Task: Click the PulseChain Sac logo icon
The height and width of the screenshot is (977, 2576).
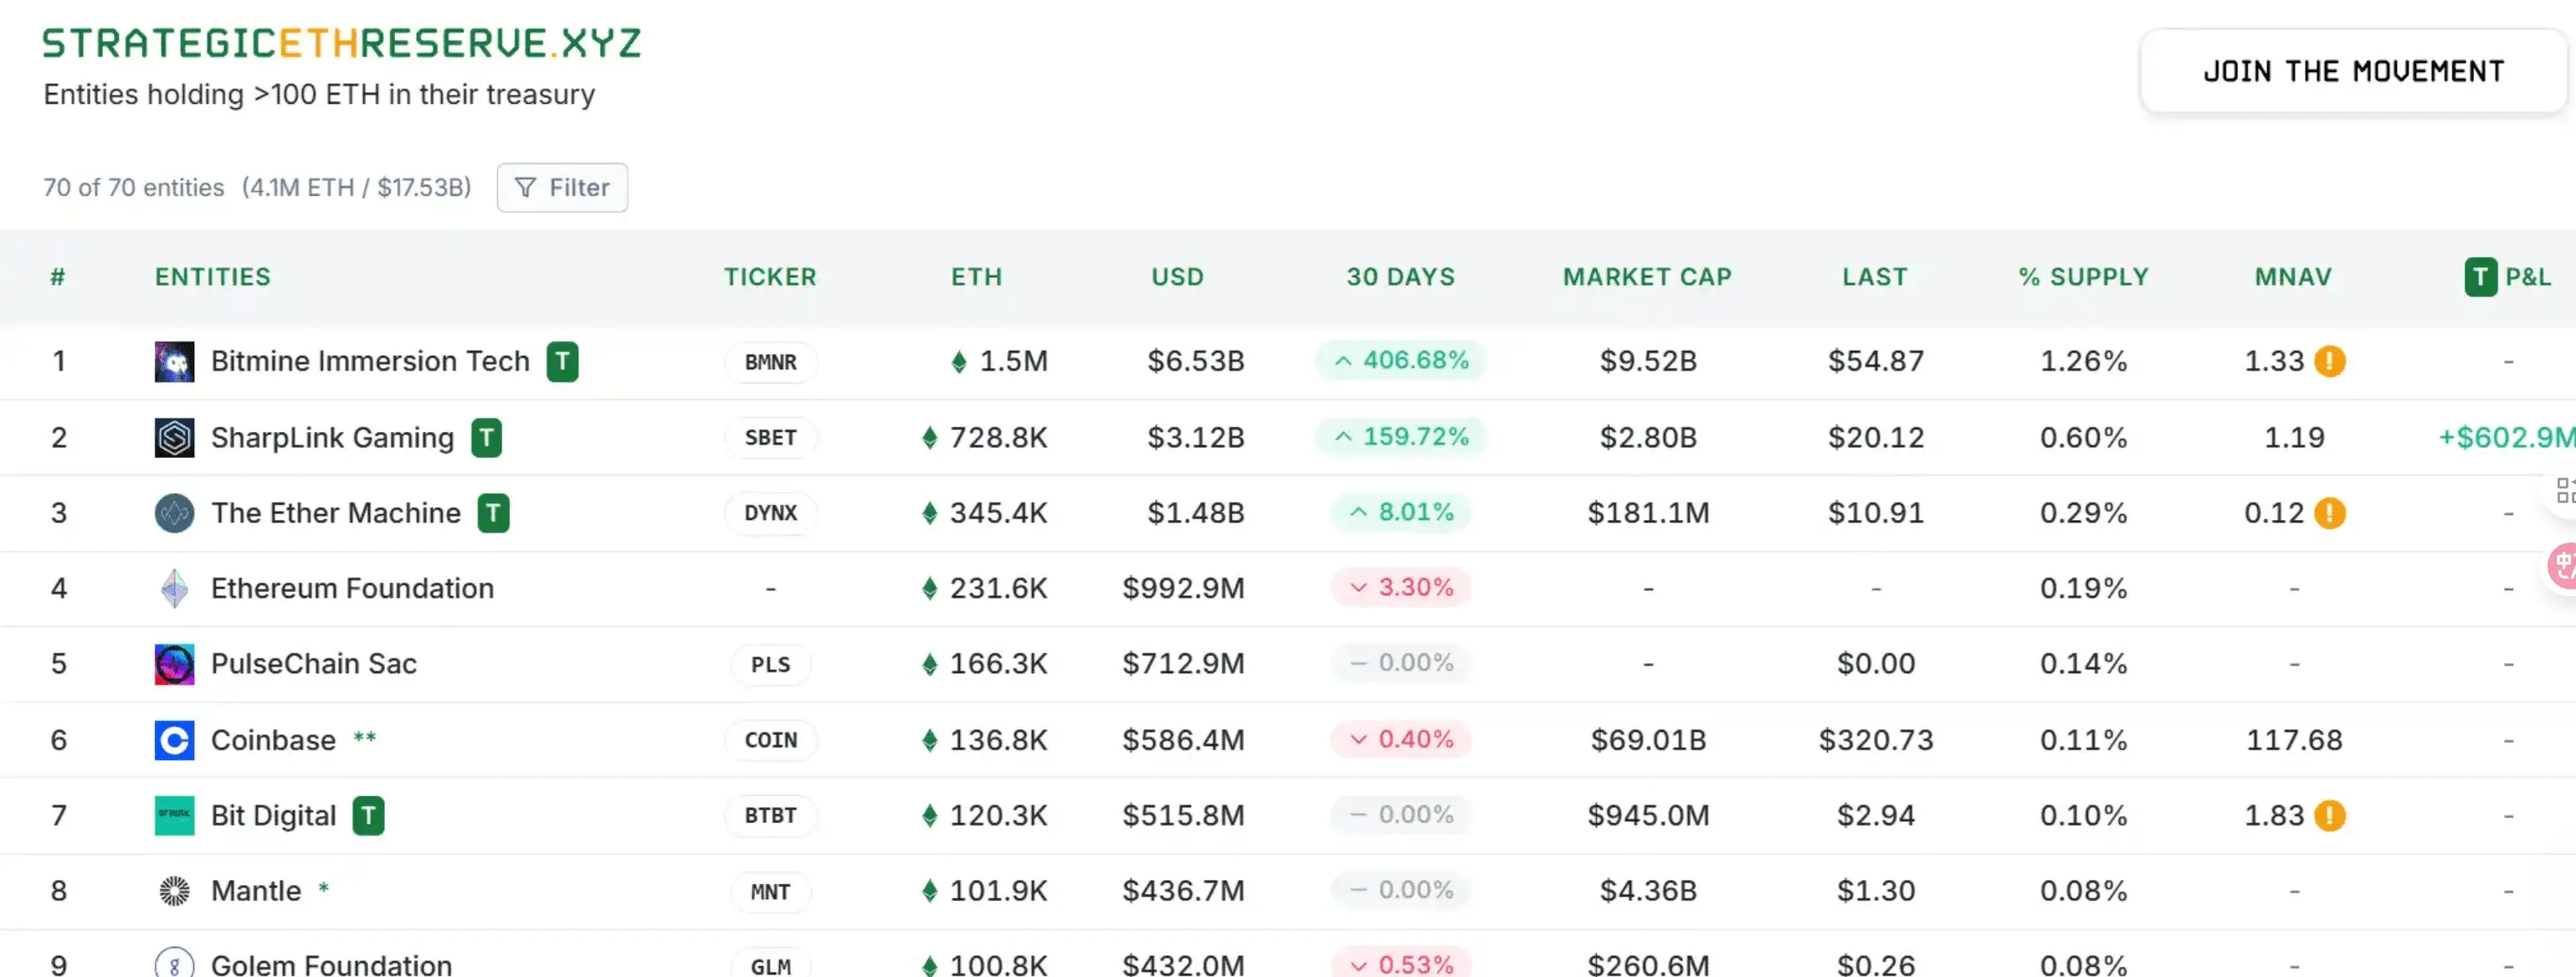Action: [x=174, y=664]
